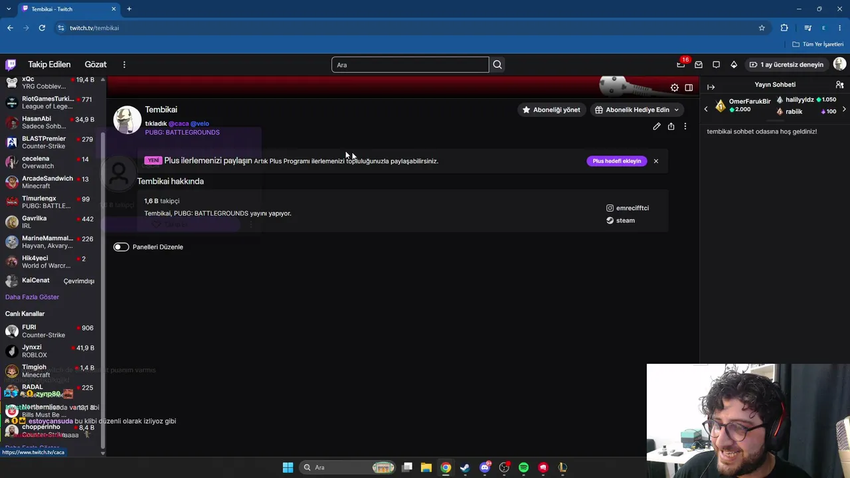This screenshot has width=850, height=478.
Task: Open the Takip Edilen tab
Action: 49,64
